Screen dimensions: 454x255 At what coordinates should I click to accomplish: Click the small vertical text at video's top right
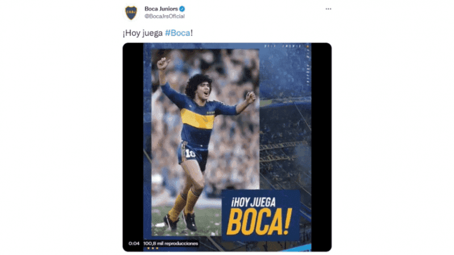[x=308, y=65]
